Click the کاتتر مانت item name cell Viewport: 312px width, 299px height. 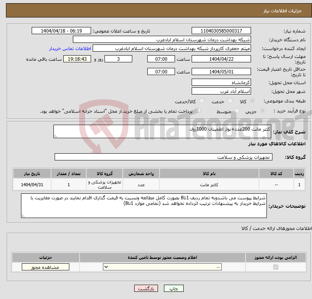pos(209,185)
